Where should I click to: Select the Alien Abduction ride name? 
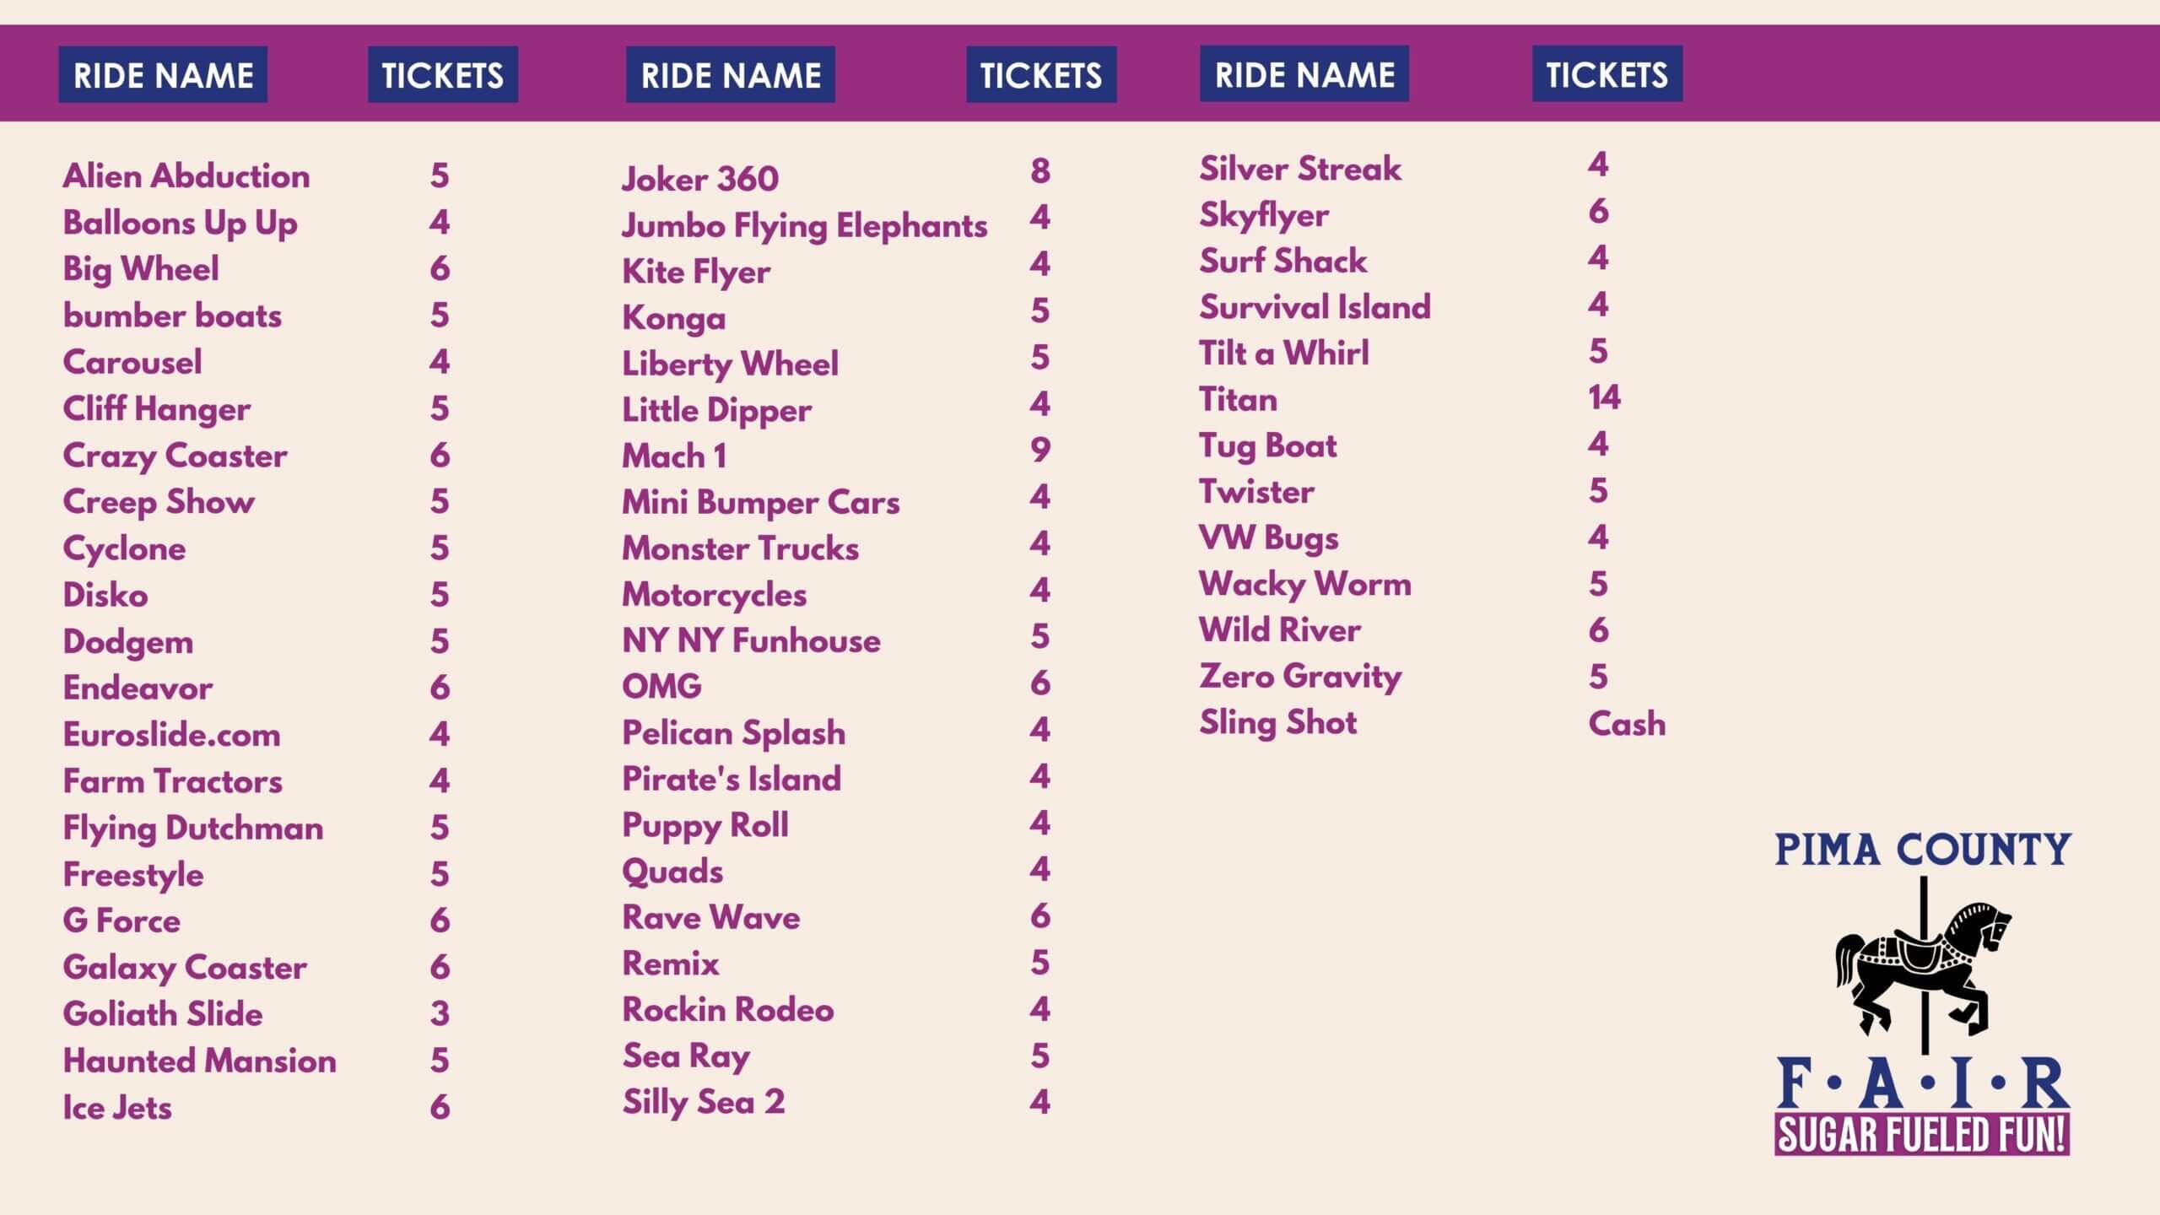[186, 175]
